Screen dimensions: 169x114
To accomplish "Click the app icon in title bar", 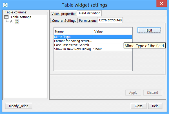I will click(x=5, y=5).
